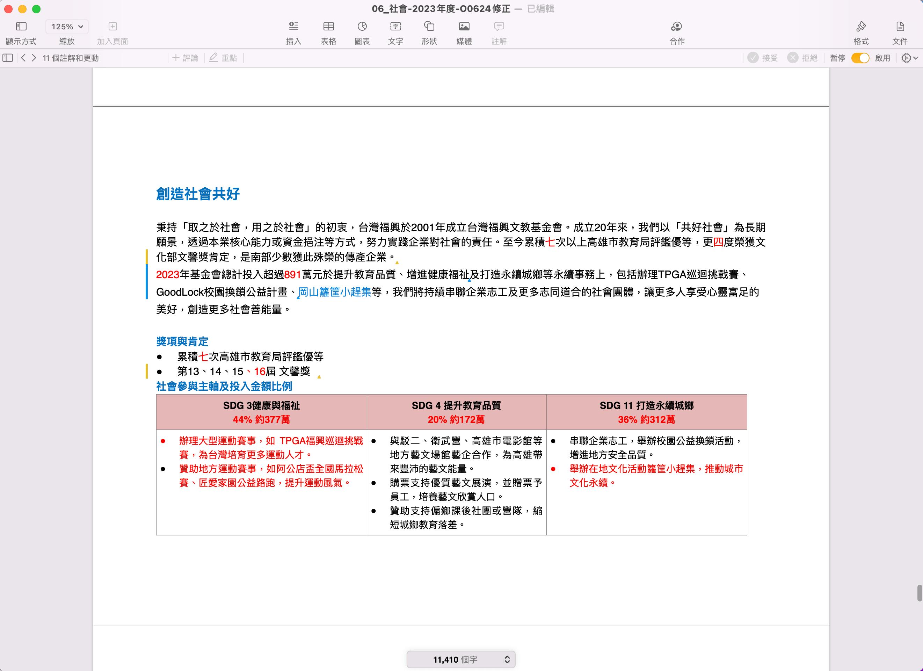The image size is (923, 671).
Task: Click the red text 舉辦在地文化活動籮筐小趕集
Action: (632, 469)
